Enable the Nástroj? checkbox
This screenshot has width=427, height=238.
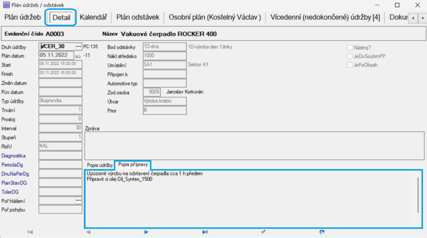point(350,48)
